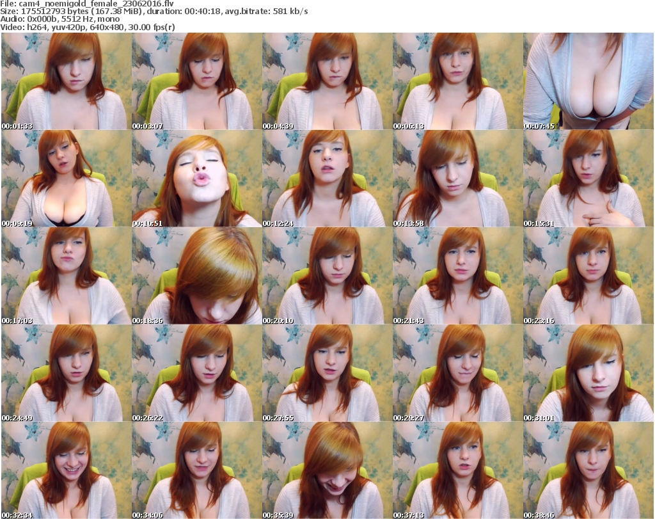This screenshot has width=655, height=519.
Task: Click the file name line ending in .flv
Action: tap(87, 4)
